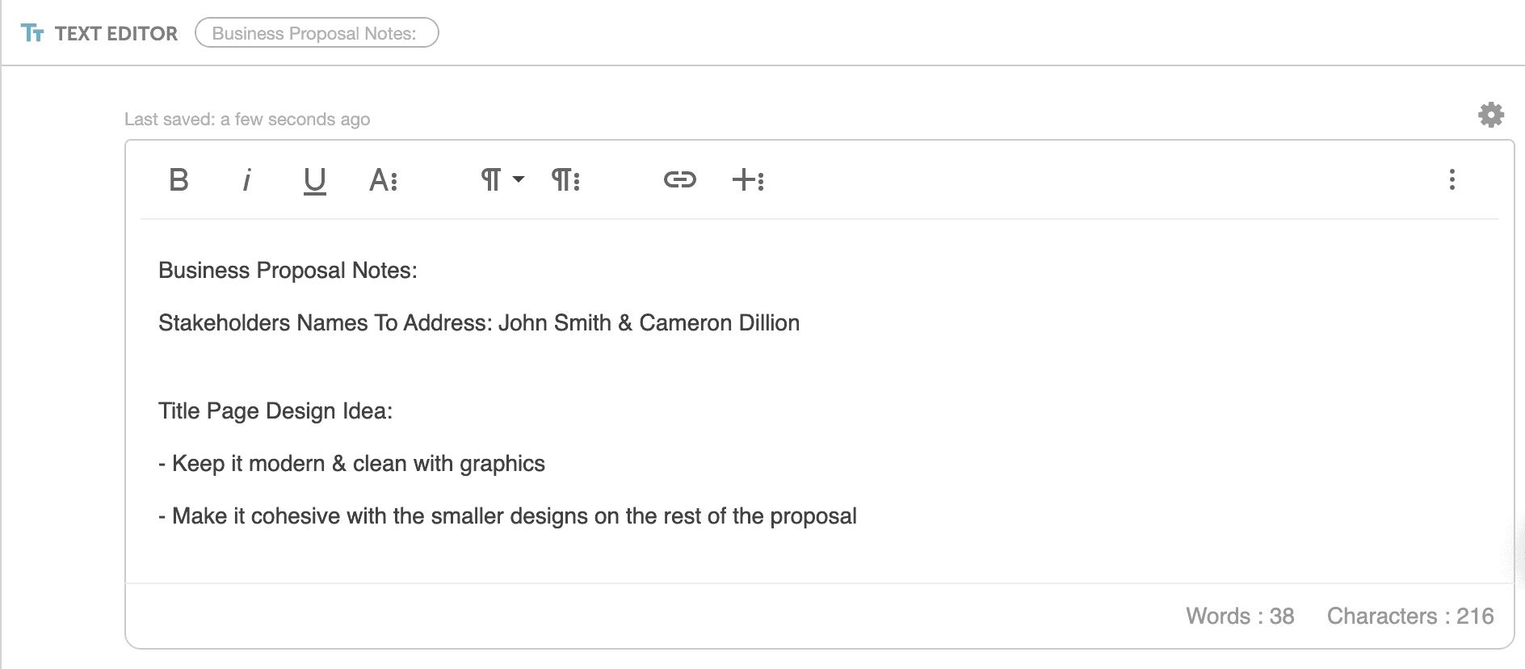The width and height of the screenshot is (1525, 669).
Task: Click the Last saved status text
Action: pos(247,119)
